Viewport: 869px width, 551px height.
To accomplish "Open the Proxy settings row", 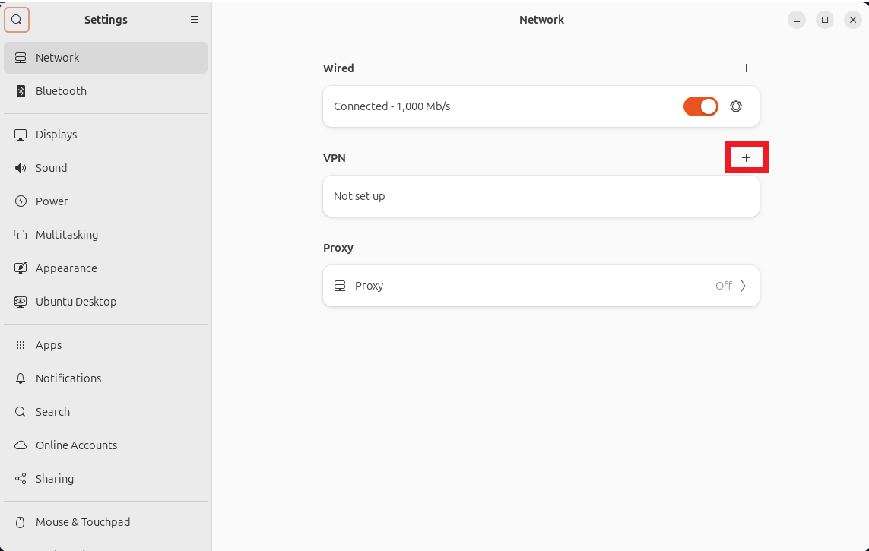I will [541, 286].
